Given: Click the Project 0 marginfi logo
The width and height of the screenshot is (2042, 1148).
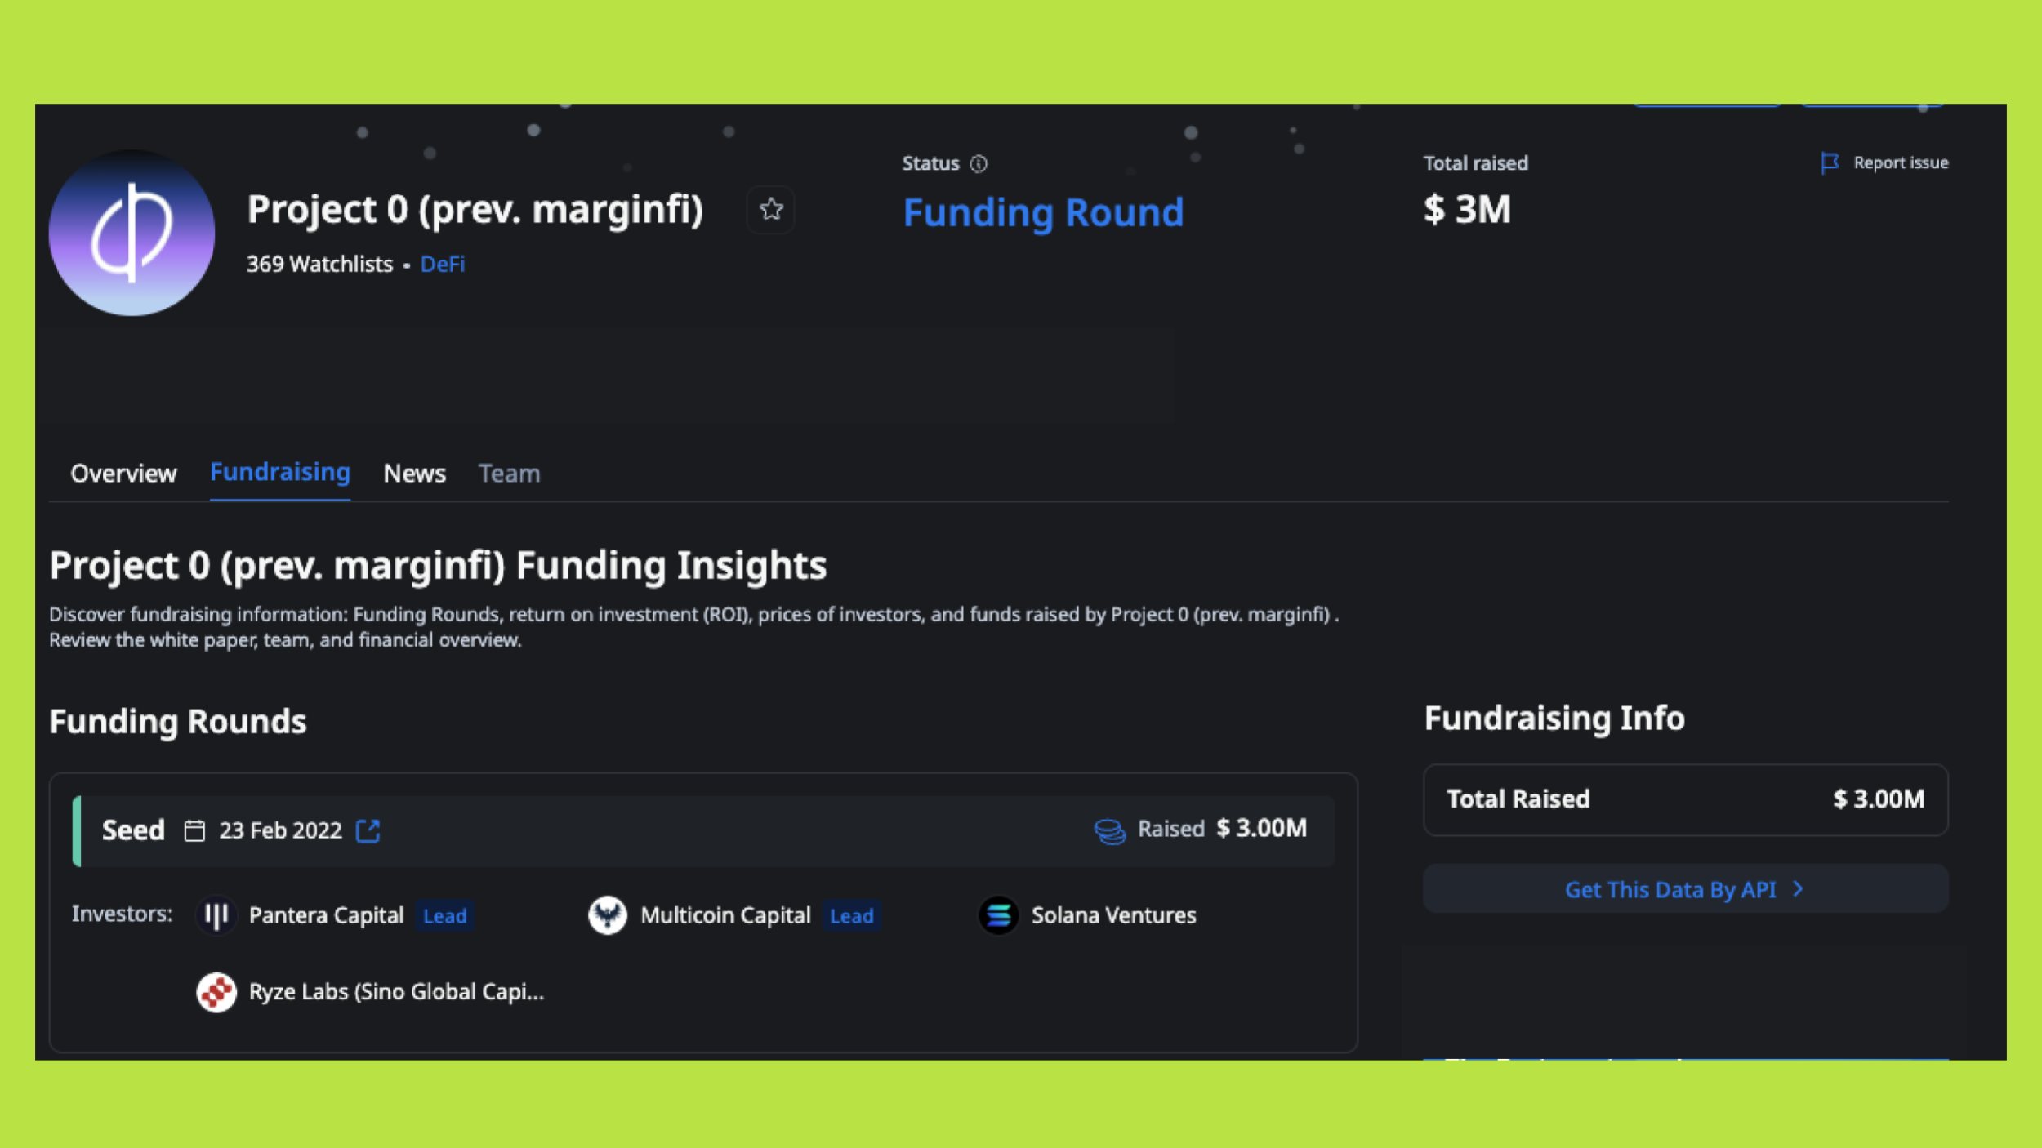Looking at the screenshot, I should 132,233.
